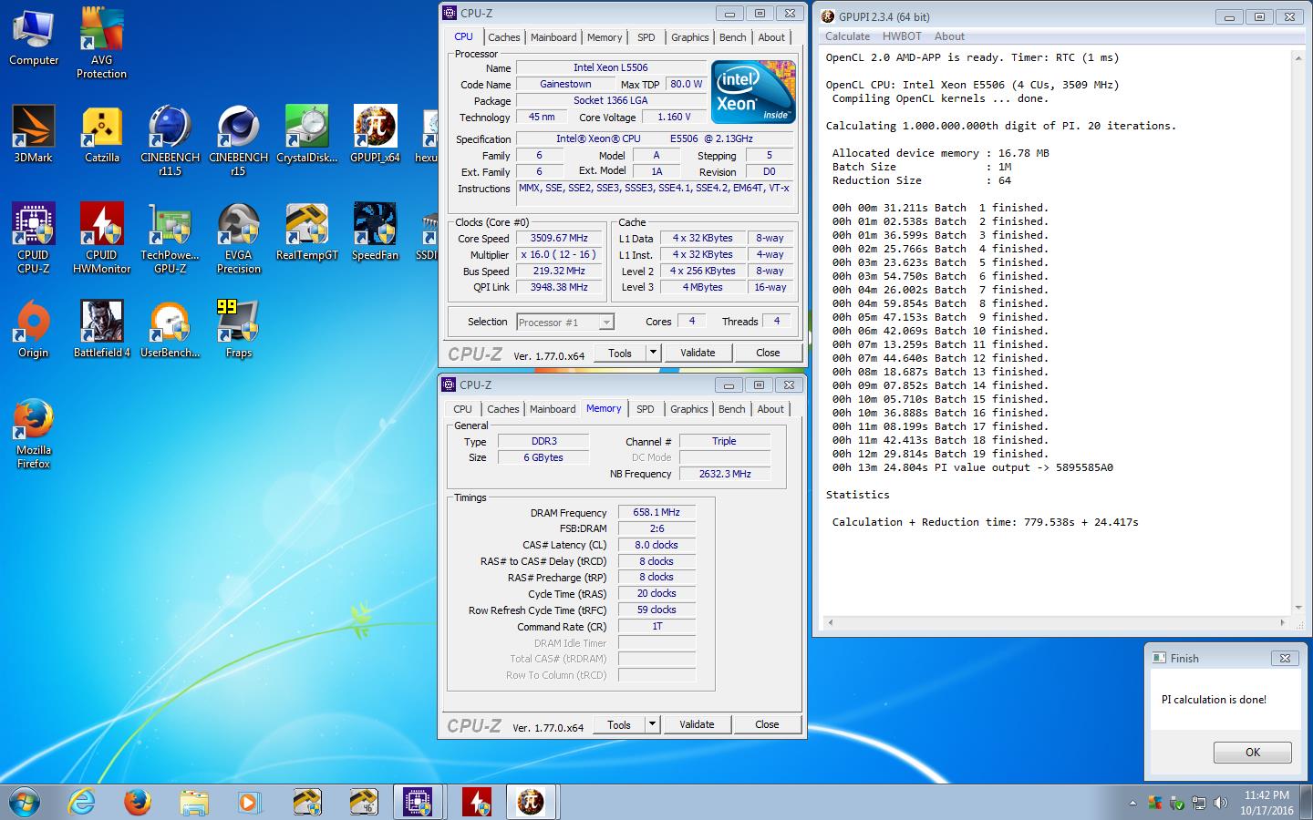The width and height of the screenshot is (1313, 820).
Task: Select the GPUPI_x64 desktop icon
Action: coord(375,134)
